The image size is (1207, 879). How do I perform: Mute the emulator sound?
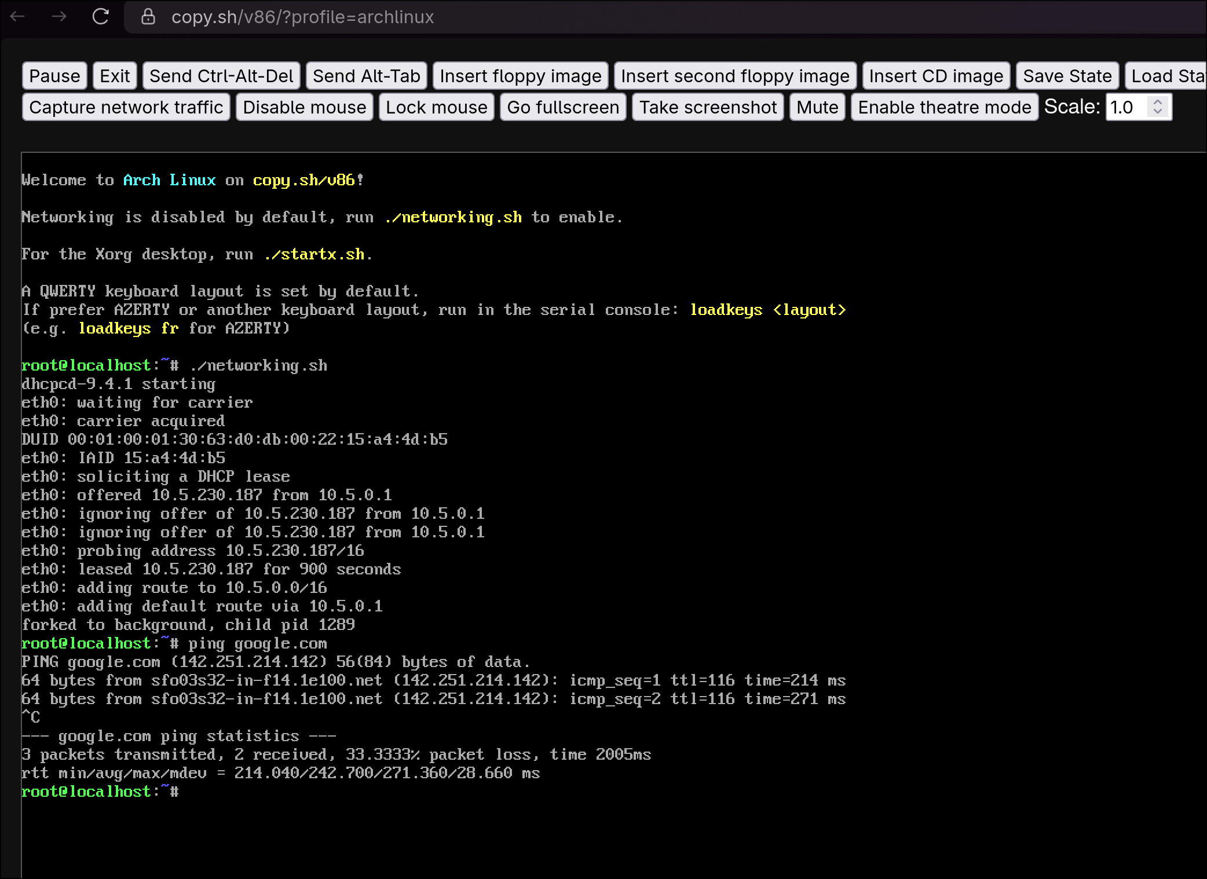coord(817,107)
